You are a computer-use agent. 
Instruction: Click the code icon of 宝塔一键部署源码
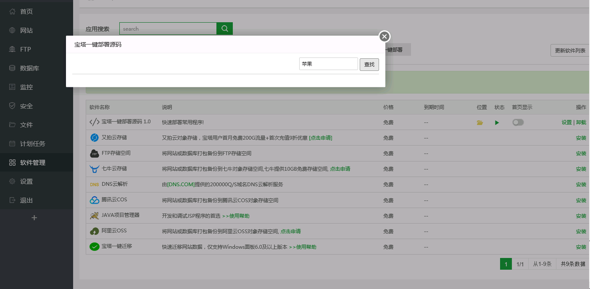95,122
